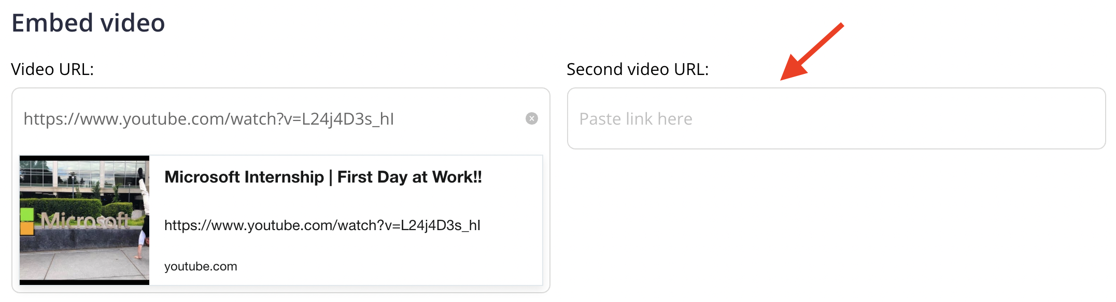1116x302 pixels.
Task: Click the youtube.com domain text in the preview
Action: tap(201, 266)
